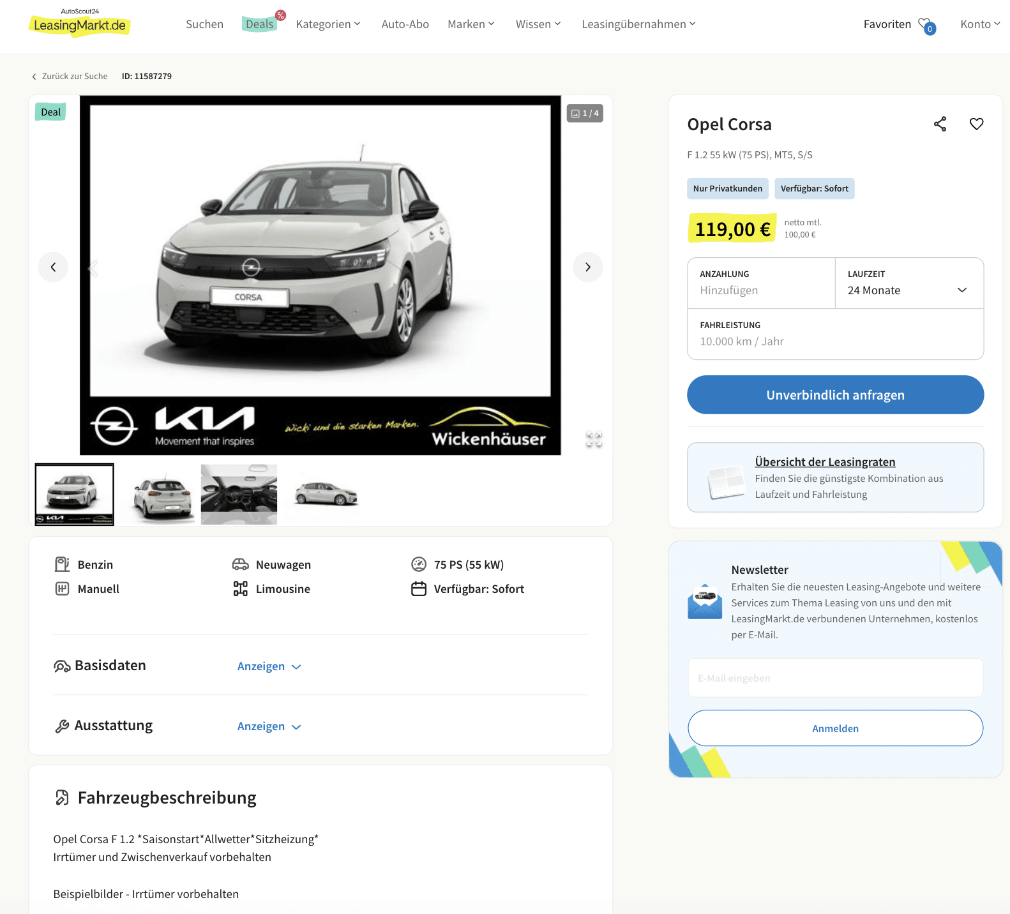Open the Laufzeit 24 Monate dropdown

tap(909, 283)
